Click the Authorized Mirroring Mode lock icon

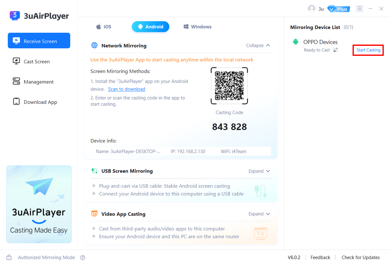point(9,258)
